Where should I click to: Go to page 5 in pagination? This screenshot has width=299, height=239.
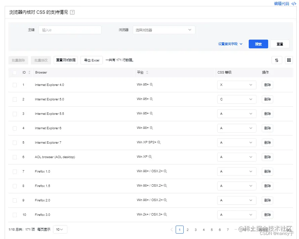pyautogui.click(x=212, y=230)
